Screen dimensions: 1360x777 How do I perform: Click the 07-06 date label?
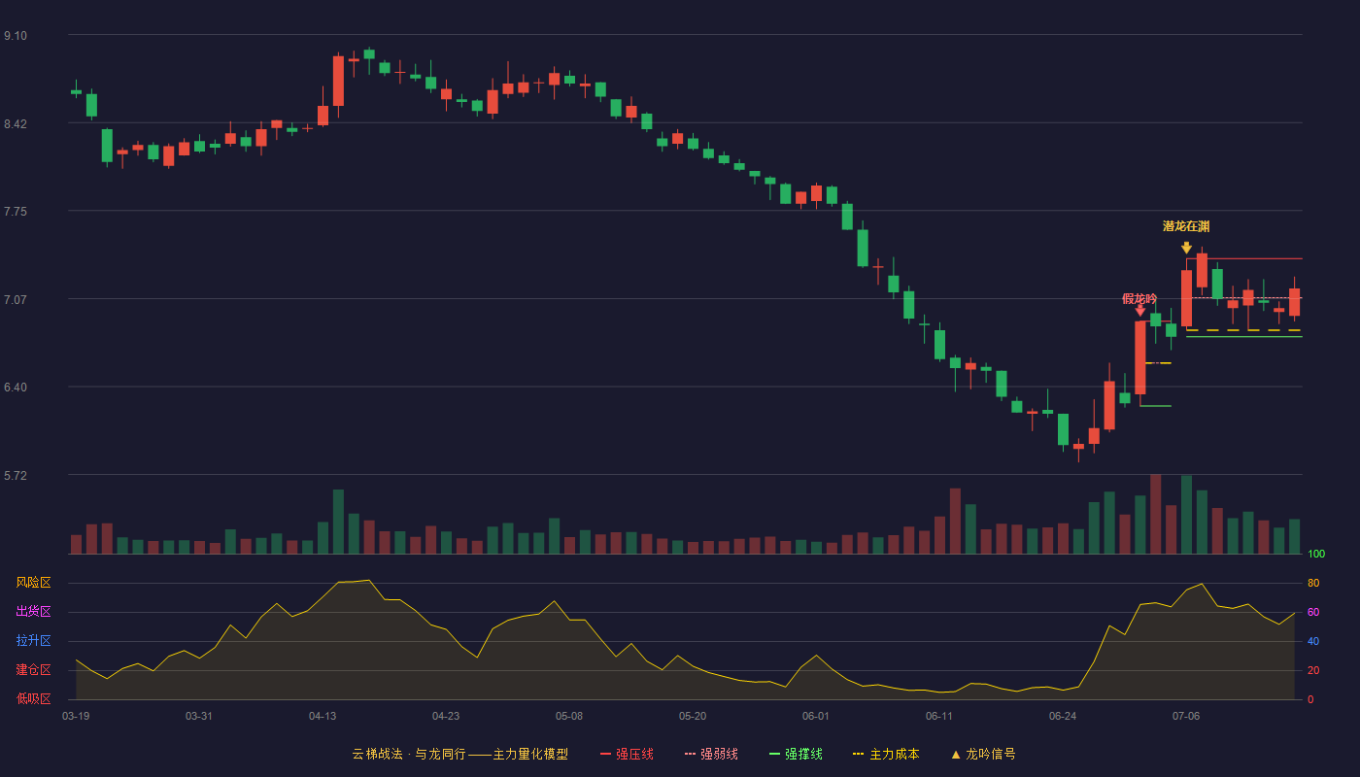click(1186, 716)
